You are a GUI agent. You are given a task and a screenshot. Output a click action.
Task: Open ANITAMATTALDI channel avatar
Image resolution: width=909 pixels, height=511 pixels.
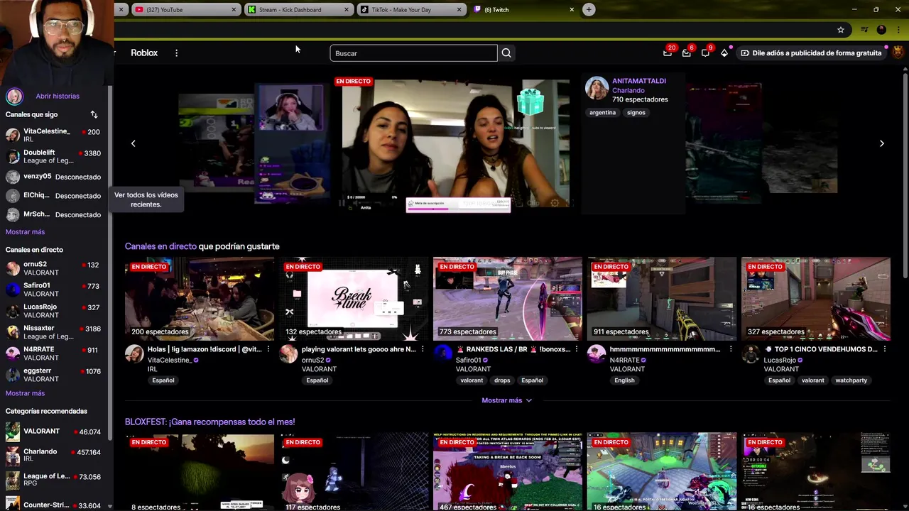597,88
